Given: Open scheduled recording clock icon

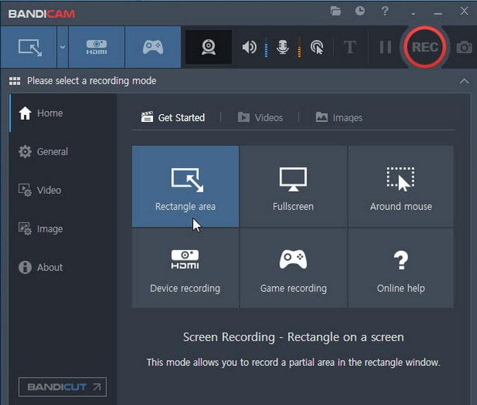Looking at the screenshot, I should pyautogui.click(x=360, y=11).
